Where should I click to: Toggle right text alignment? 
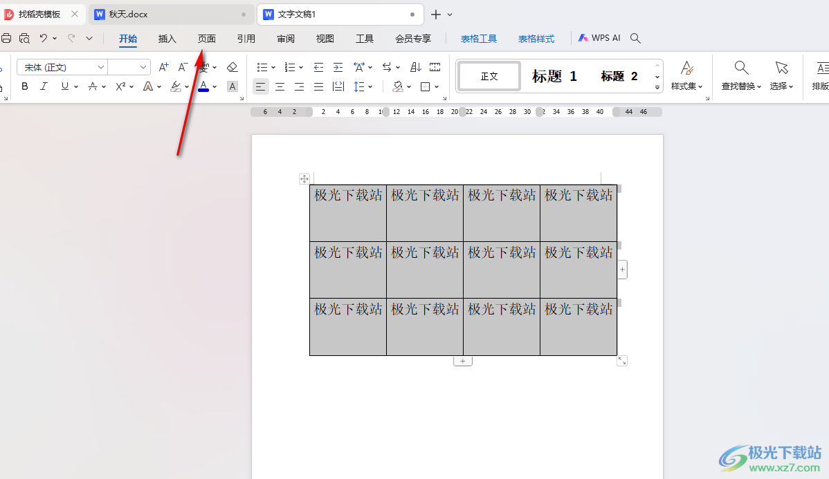pyautogui.click(x=299, y=86)
